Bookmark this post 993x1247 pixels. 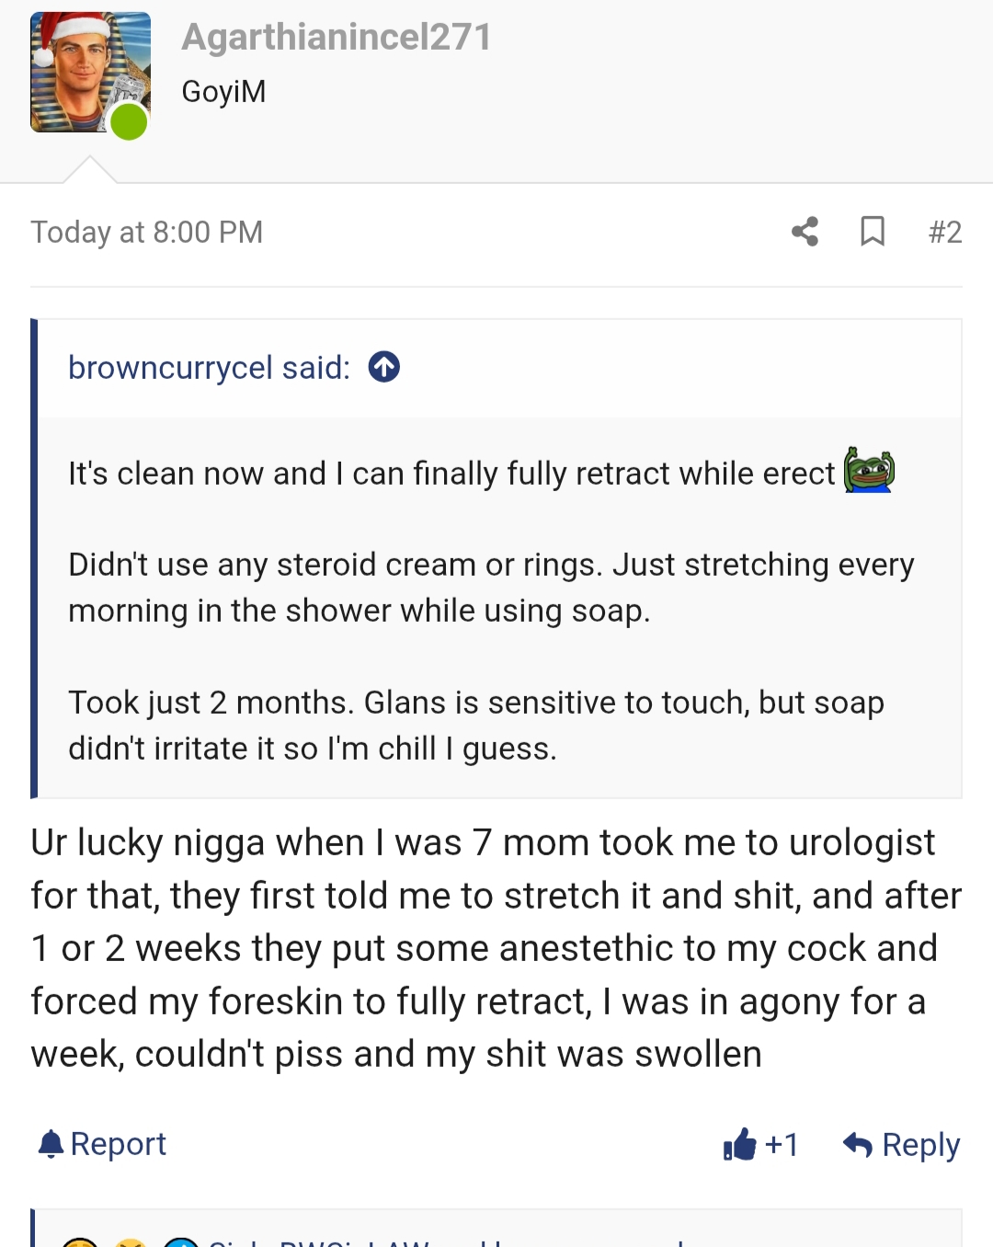[x=872, y=232]
